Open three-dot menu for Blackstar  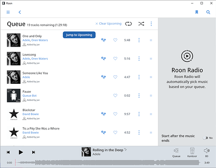coord(139,114)
